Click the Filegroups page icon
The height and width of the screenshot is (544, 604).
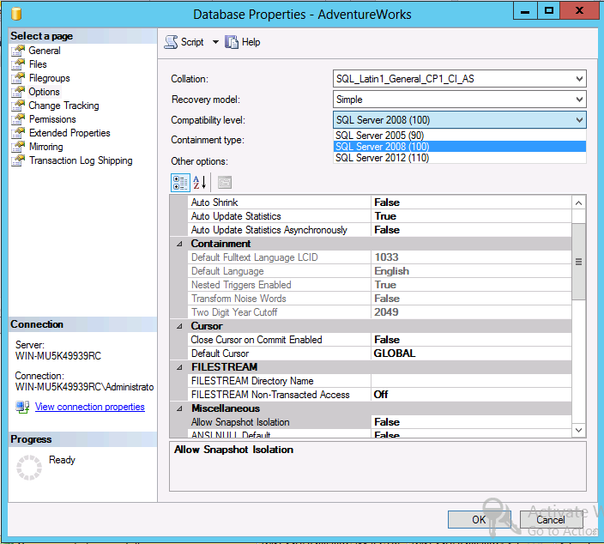point(18,78)
